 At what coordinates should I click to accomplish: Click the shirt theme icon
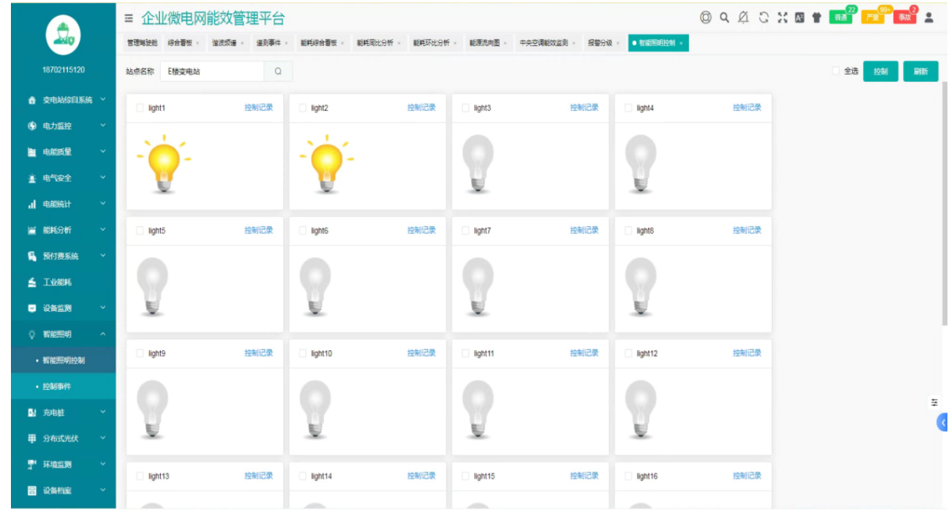(x=817, y=17)
